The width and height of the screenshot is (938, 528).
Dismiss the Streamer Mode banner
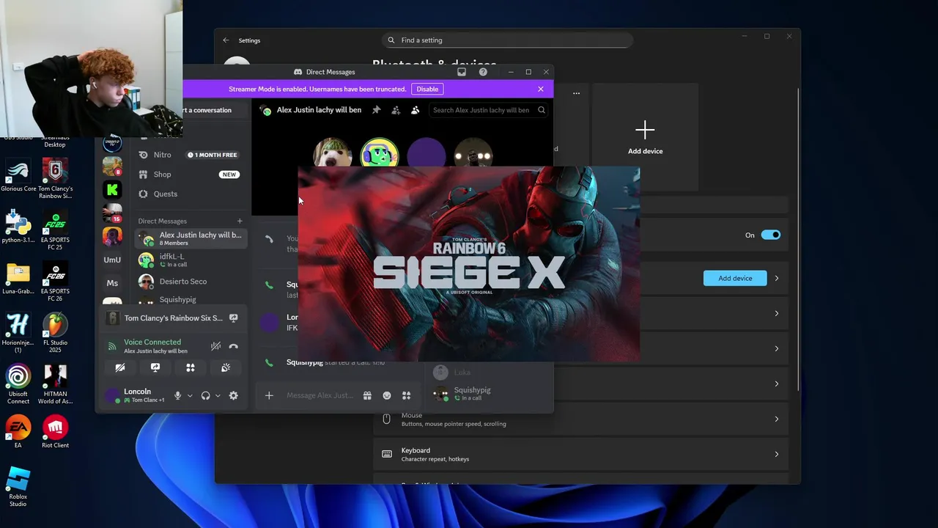point(541,89)
